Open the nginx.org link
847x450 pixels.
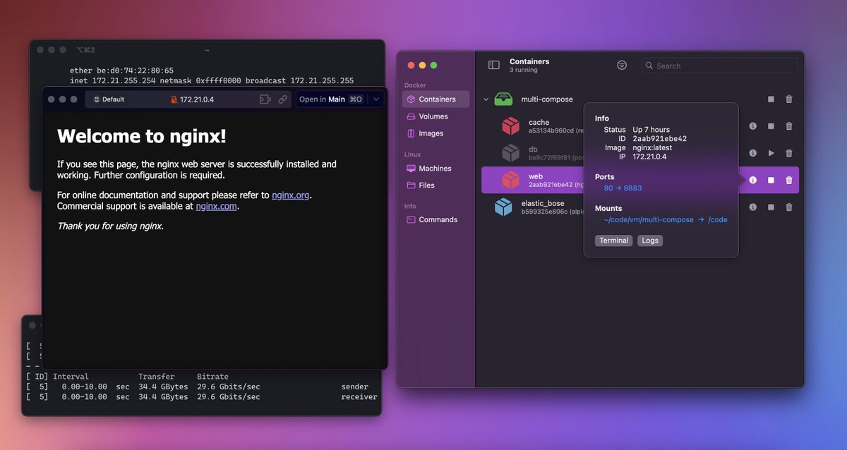[291, 195]
